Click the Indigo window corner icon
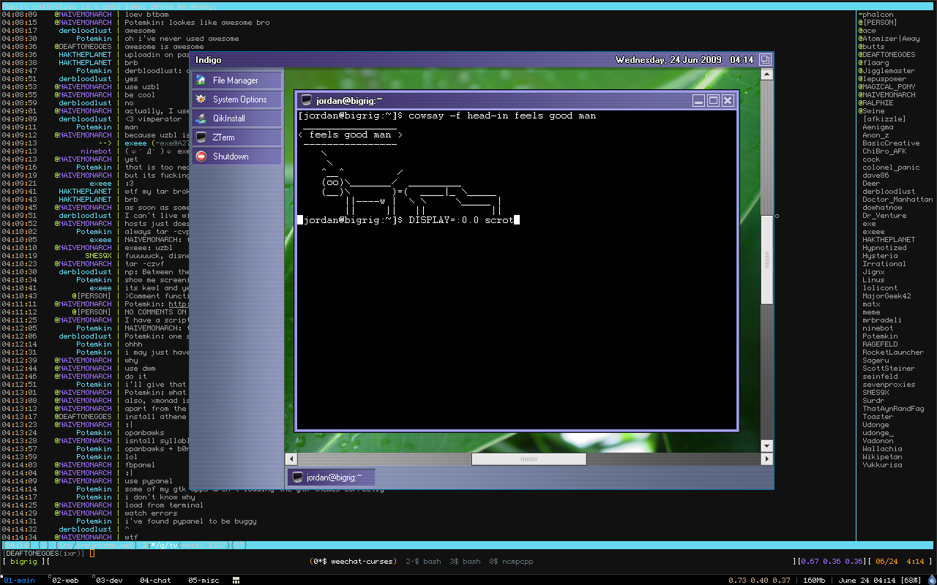This screenshot has height=585, width=937. pos(765,60)
